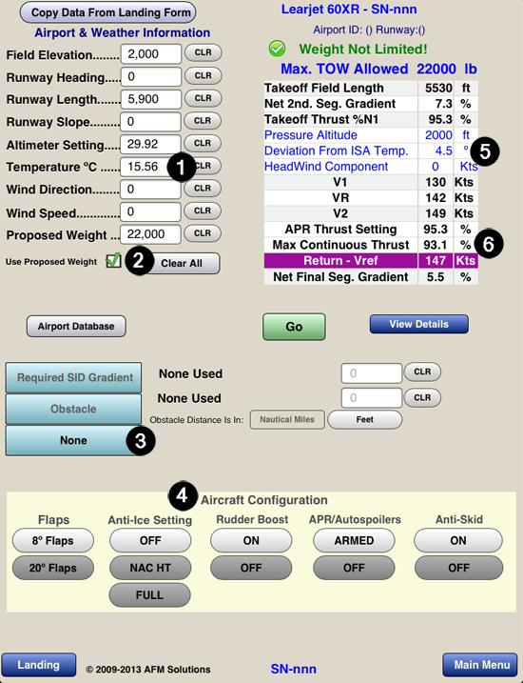Edit the Runway Length field
Image resolution: width=523 pixels, height=683 pixels.
click(x=151, y=99)
